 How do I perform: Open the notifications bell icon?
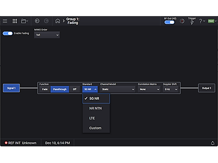pyautogui.click(x=213, y=143)
